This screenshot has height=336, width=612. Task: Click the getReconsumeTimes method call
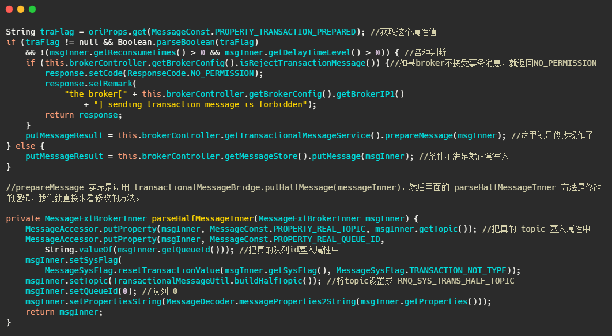[135, 52]
